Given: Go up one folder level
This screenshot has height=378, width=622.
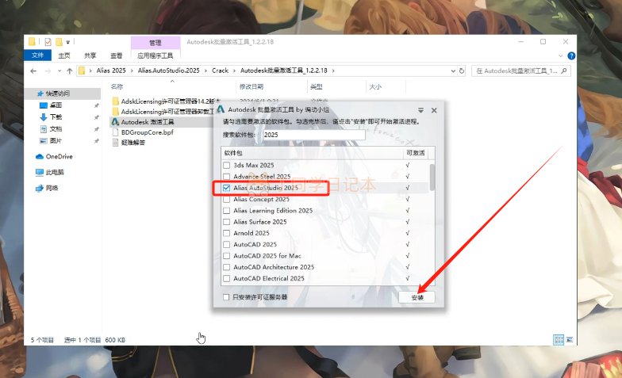Looking at the screenshot, I should pyautogui.click(x=70, y=71).
